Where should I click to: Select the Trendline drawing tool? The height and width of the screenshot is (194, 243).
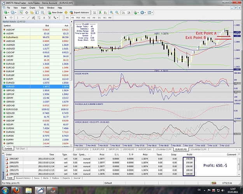28,17
